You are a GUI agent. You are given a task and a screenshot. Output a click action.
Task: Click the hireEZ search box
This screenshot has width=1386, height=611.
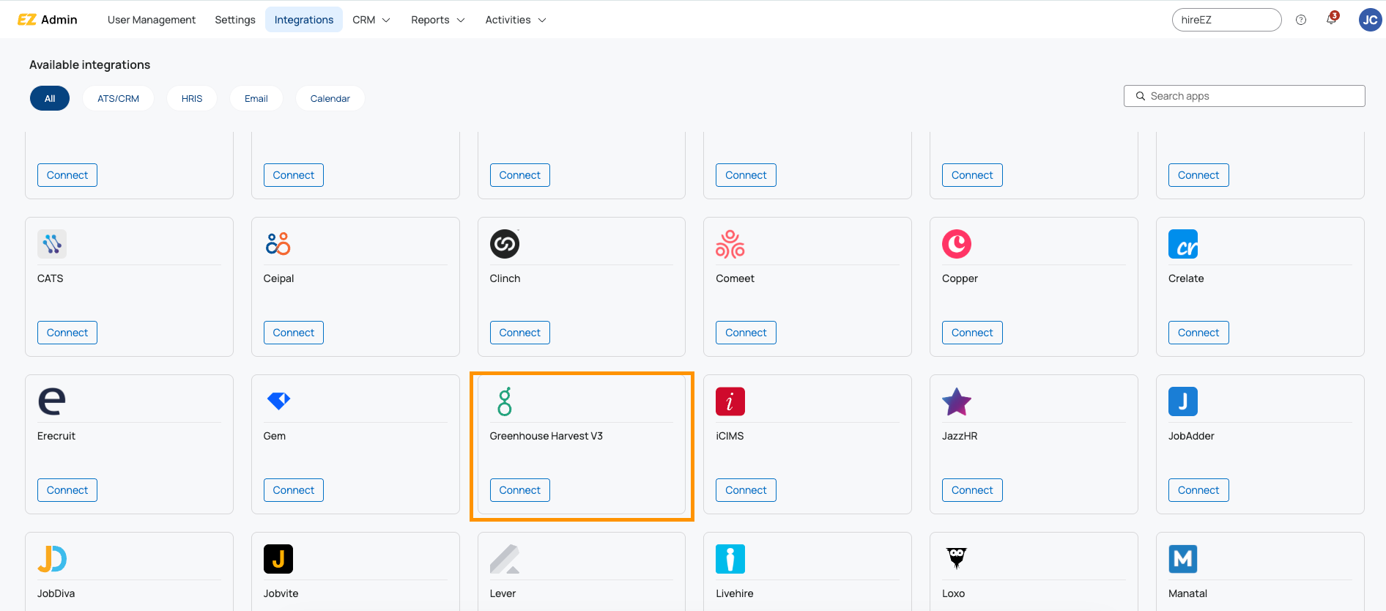[x=1226, y=20]
